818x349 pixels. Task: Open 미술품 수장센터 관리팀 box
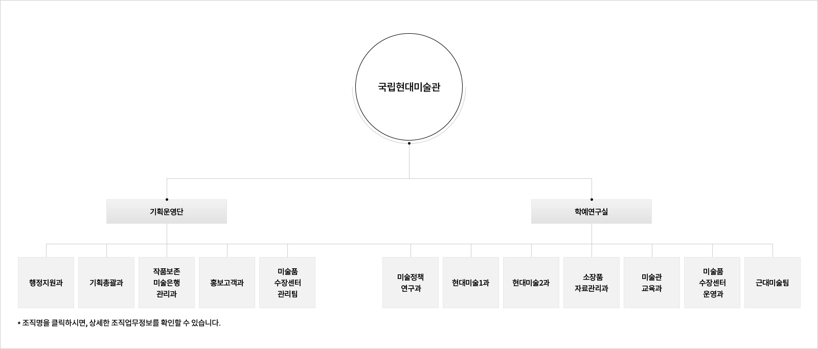pos(287,283)
